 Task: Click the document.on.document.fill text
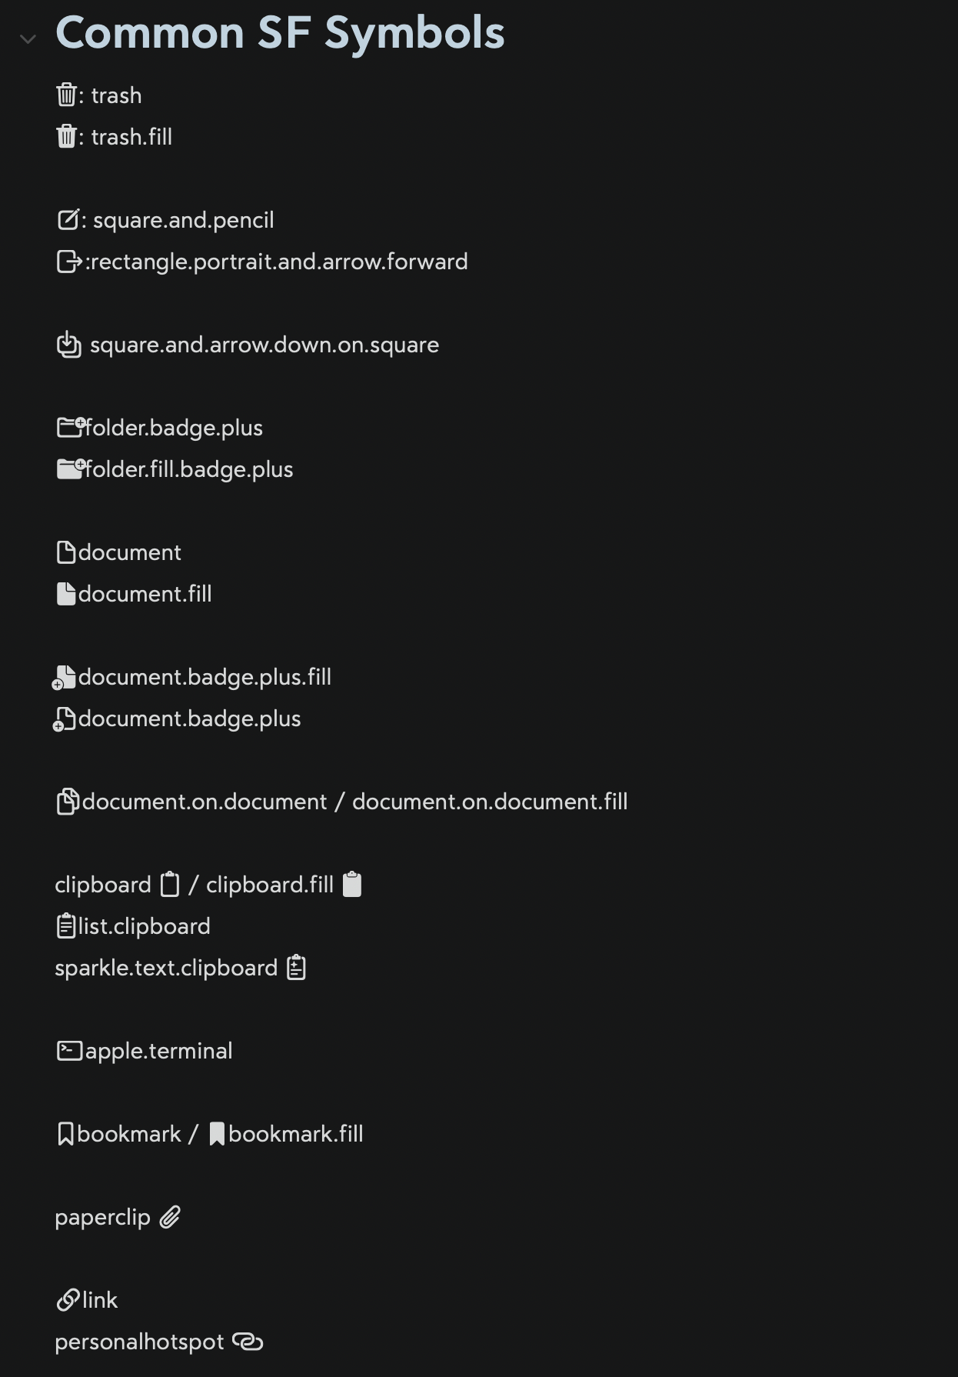pyautogui.click(x=490, y=802)
